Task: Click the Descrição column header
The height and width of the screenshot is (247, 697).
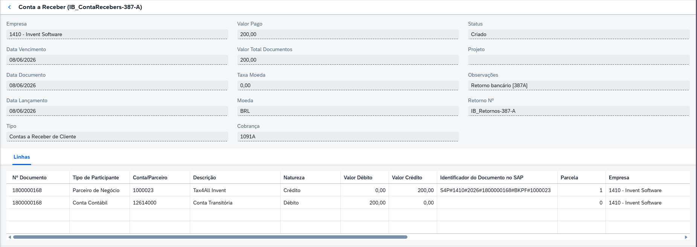Action: click(x=235, y=177)
